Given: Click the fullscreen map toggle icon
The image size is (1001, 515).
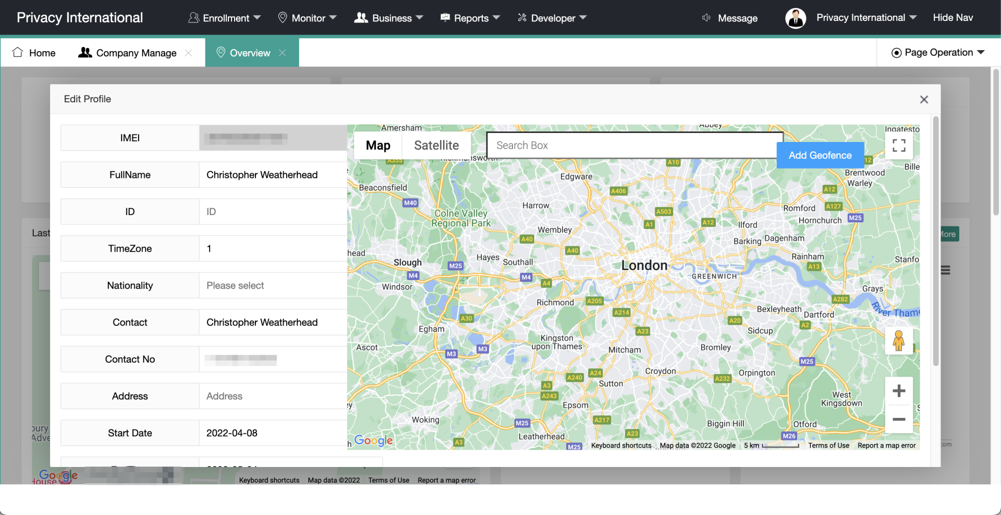Looking at the screenshot, I should (898, 145).
